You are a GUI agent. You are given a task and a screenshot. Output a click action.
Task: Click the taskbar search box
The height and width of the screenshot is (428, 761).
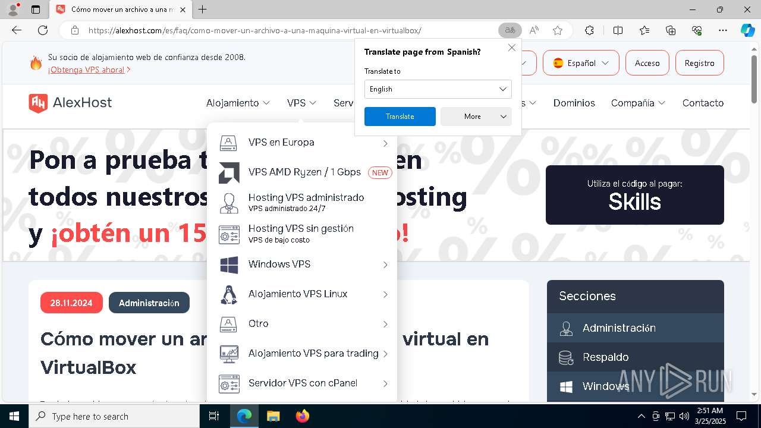pos(114,416)
